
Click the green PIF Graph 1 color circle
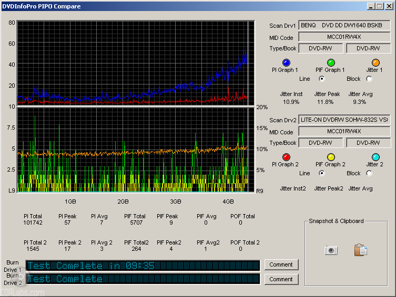[331, 62]
